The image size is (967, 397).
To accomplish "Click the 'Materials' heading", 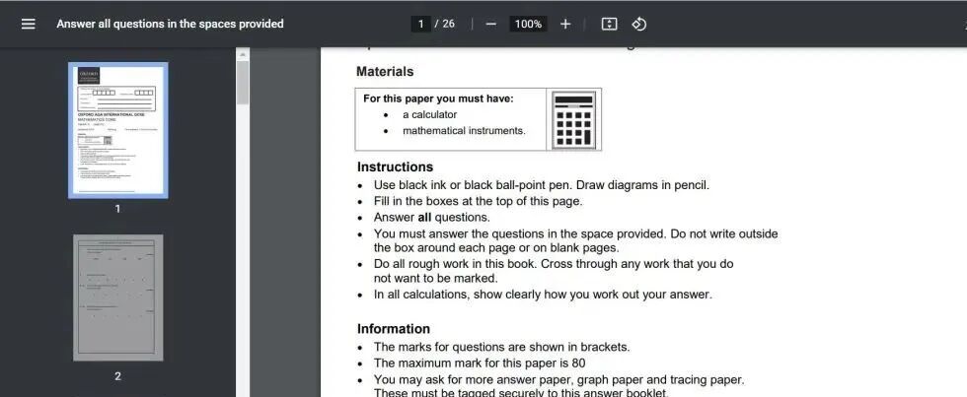I will coord(385,71).
